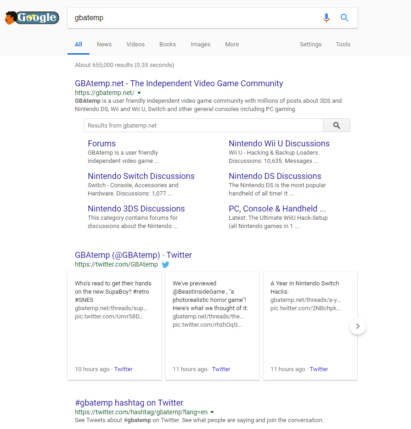Image resolution: width=411 pixels, height=429 pixels.
Task: Open the More search categories menu
Action: tap(232, 45)
